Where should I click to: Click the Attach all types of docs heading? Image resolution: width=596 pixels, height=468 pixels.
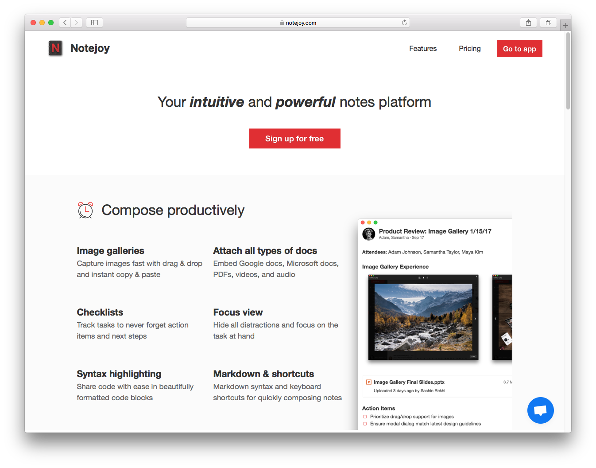coord(265,251)
